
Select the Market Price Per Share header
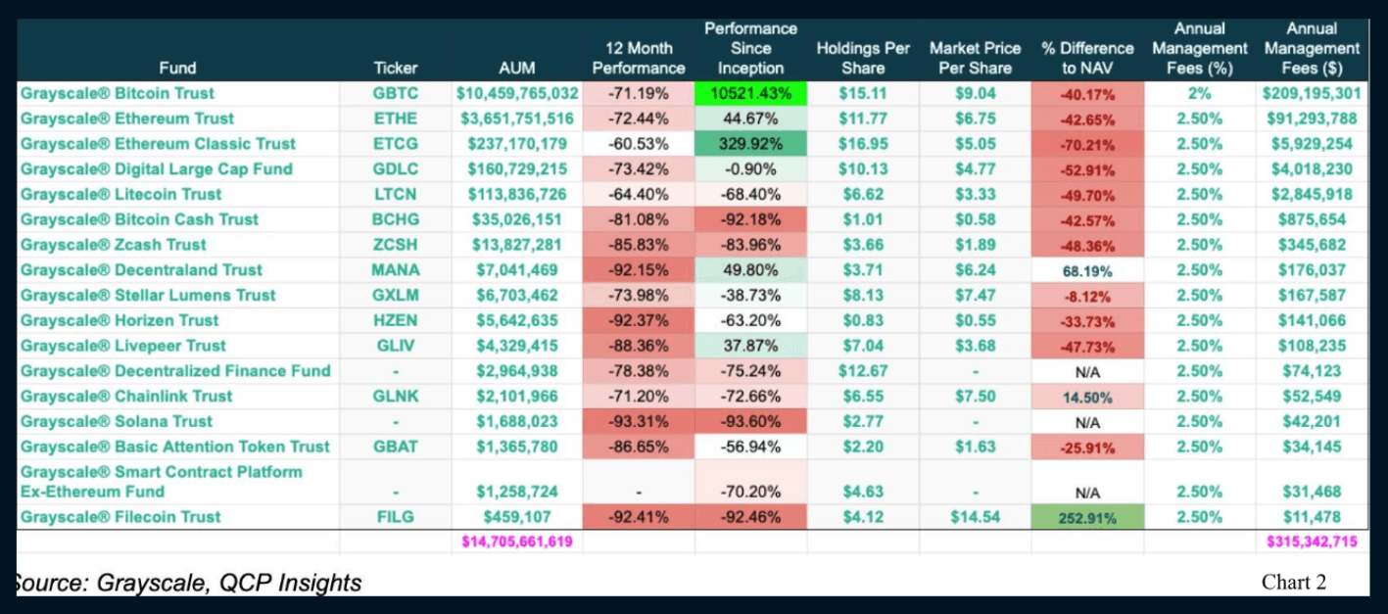coord(976,59)
